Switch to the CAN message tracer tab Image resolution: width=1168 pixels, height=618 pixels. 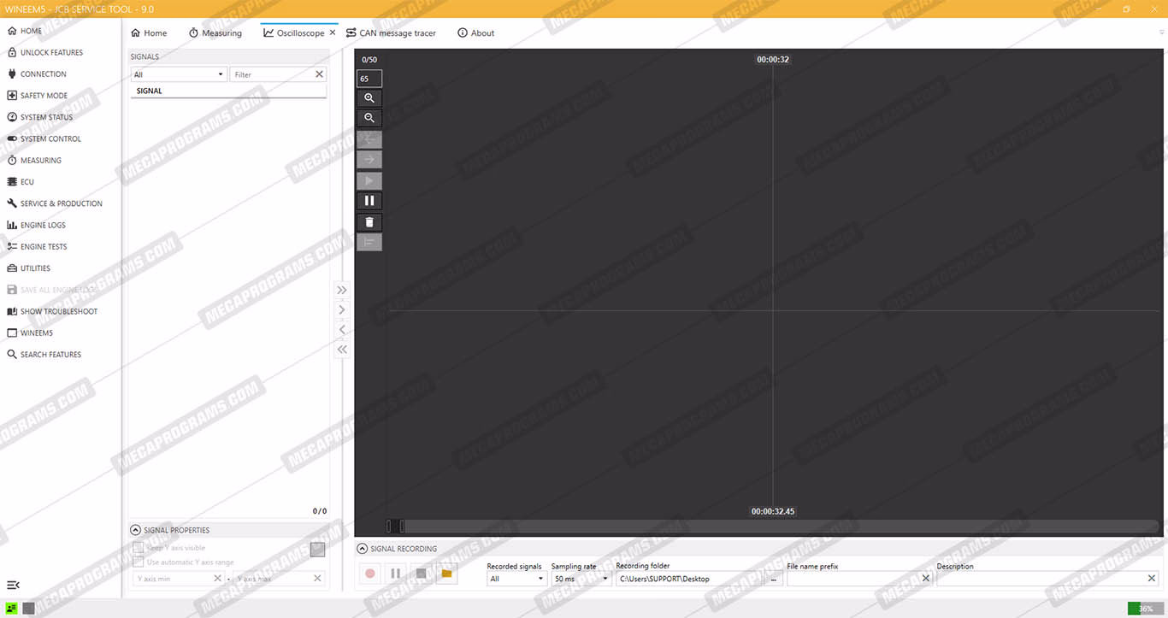pos(392,33)
